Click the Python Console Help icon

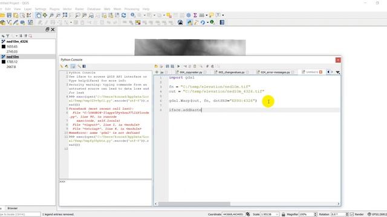coord(84,66)
